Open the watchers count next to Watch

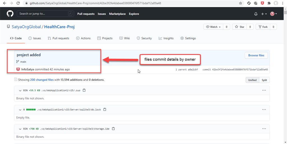tap(226, 27)
